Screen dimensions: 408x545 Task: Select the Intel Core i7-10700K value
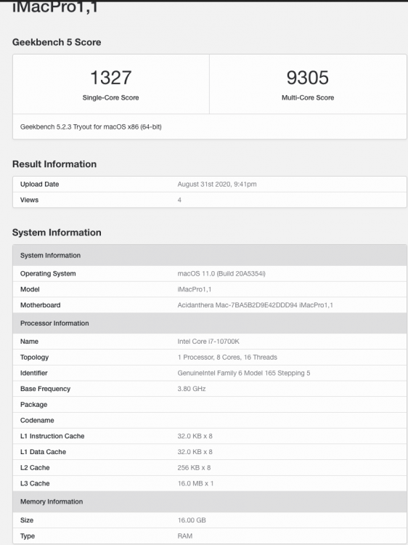[x=208, y=342]
